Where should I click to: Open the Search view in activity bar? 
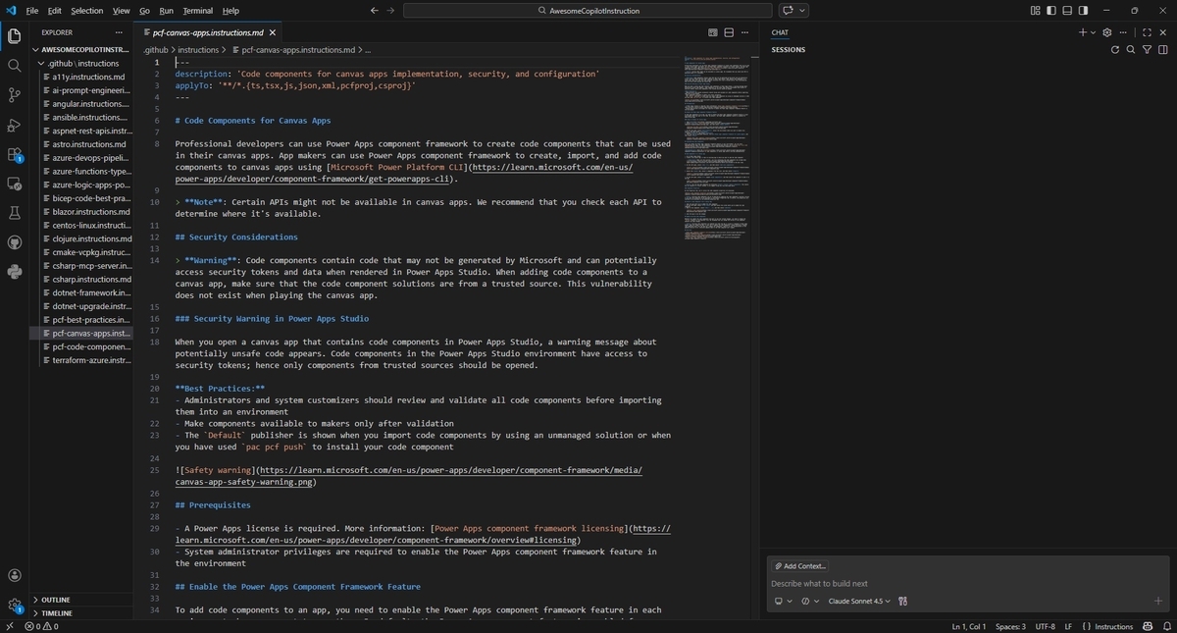14,66
